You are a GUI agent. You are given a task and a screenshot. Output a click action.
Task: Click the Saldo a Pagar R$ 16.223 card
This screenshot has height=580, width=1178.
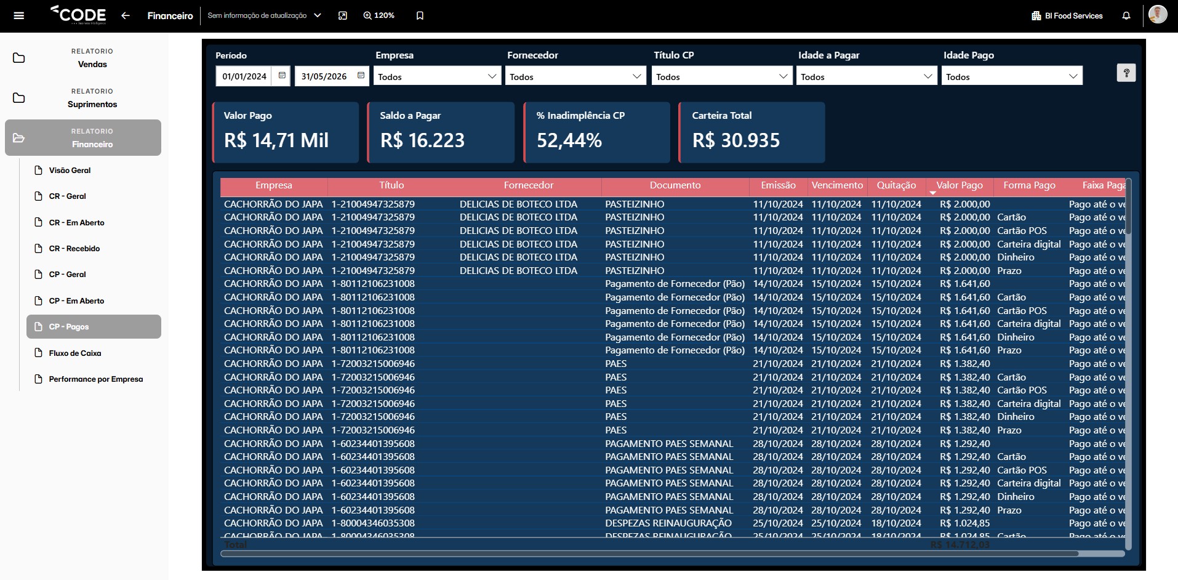[x=441, y=132]
